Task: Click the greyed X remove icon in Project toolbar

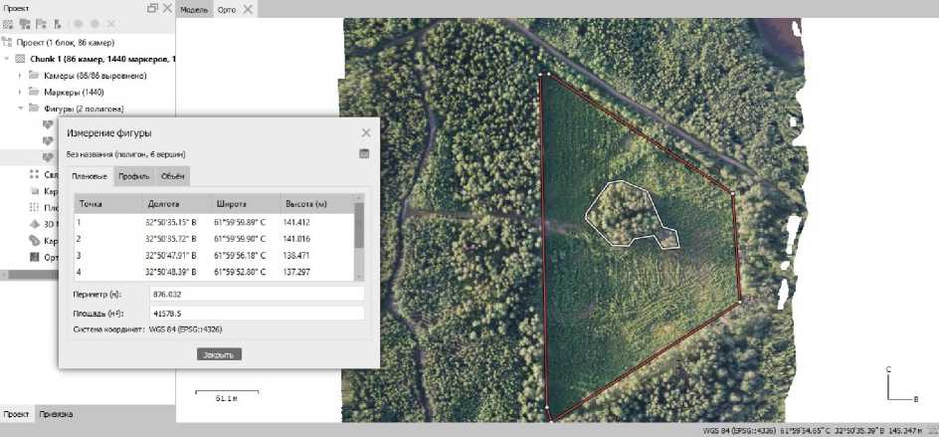Action: [110, 25]
